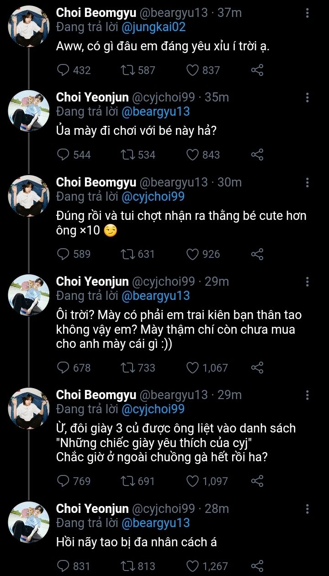The image size is (329, 576).
Task: Retweet the tweet showing 631 retweets
Action: (x=127, y=254)
